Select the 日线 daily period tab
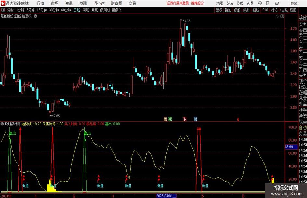307x198 pixels. [77, 10]
